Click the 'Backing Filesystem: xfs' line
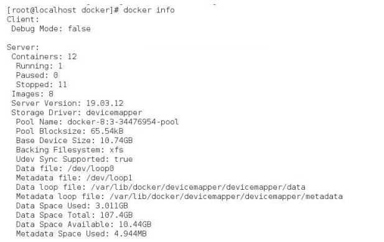 click(70, 150)
